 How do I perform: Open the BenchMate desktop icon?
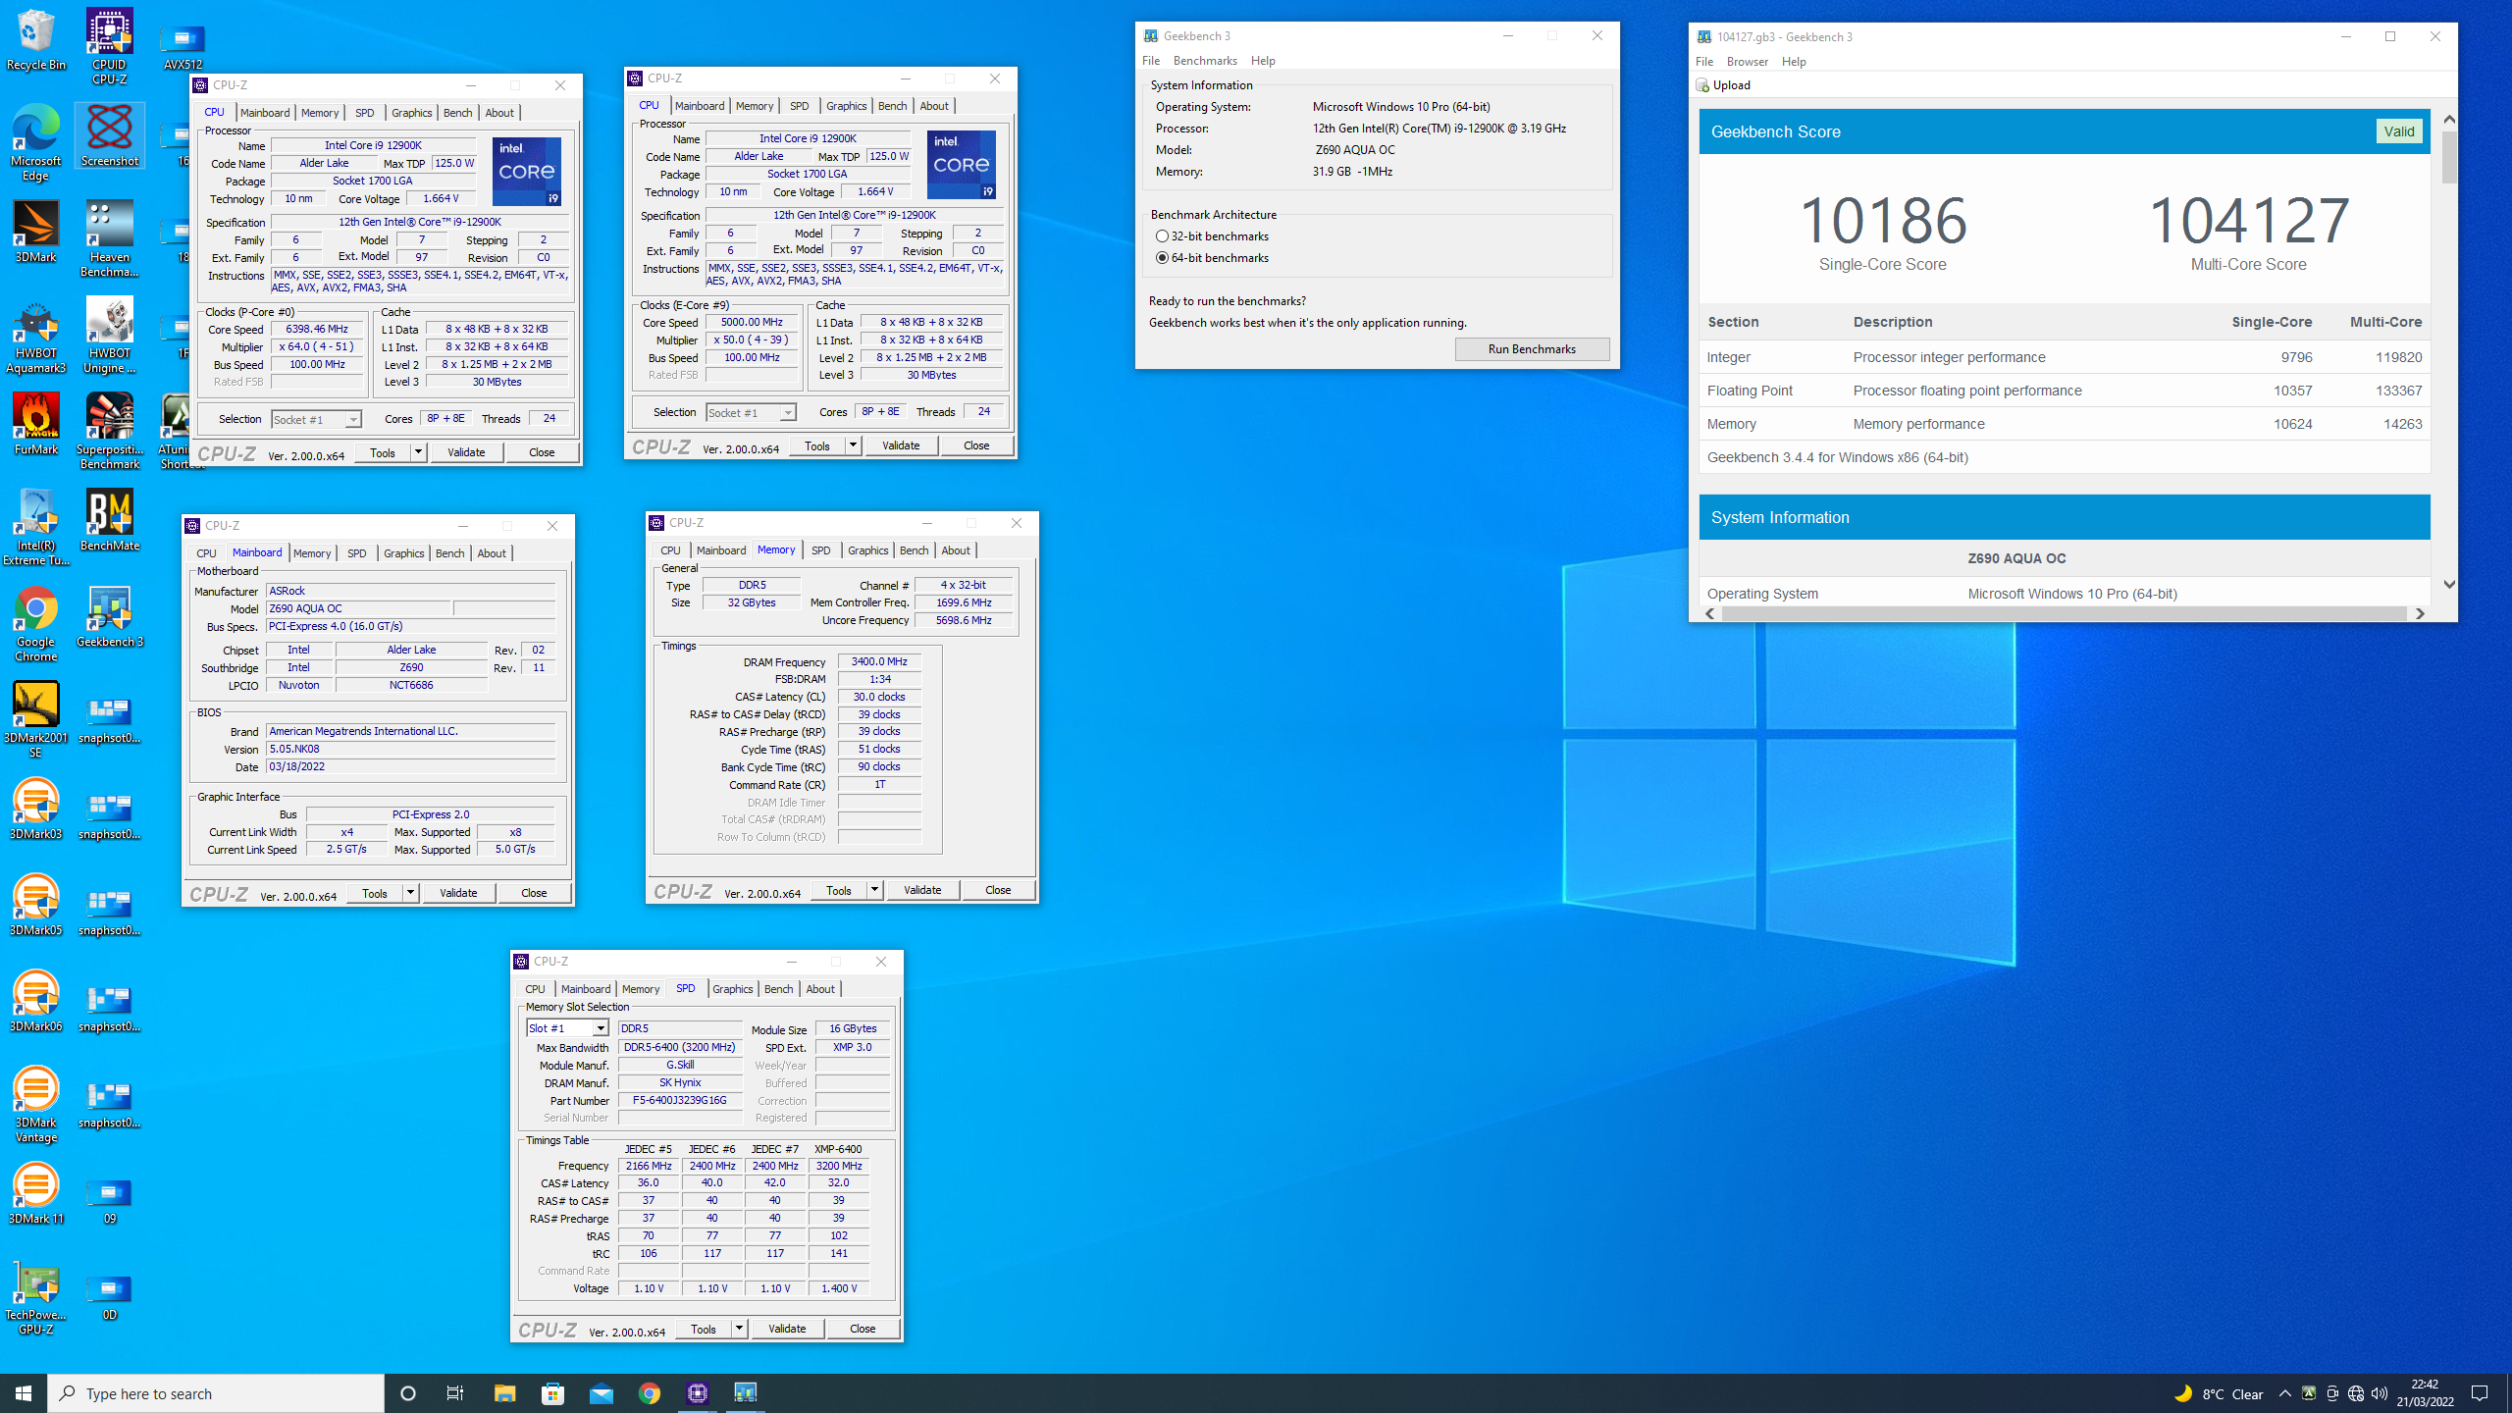click(110, 521)
